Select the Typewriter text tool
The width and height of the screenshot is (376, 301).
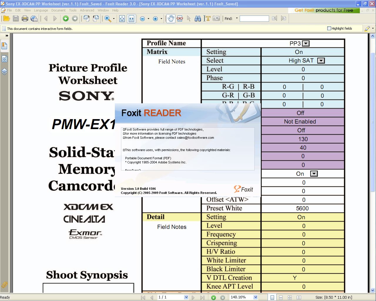tap(207, 18)
